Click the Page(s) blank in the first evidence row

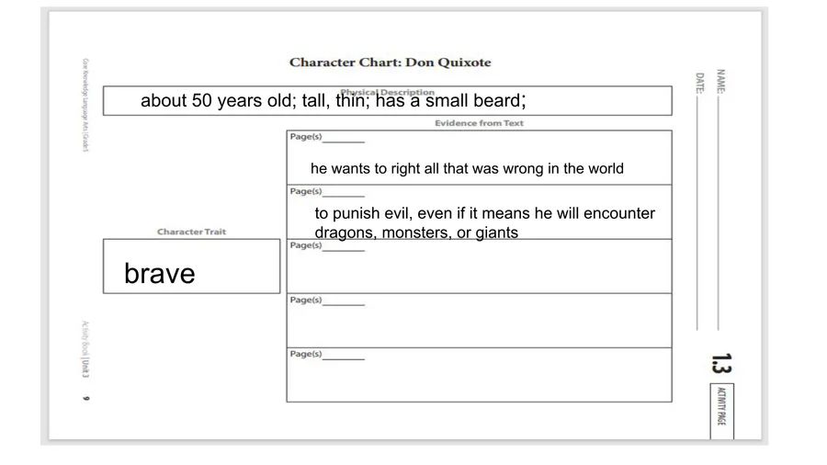coord(344,140)
